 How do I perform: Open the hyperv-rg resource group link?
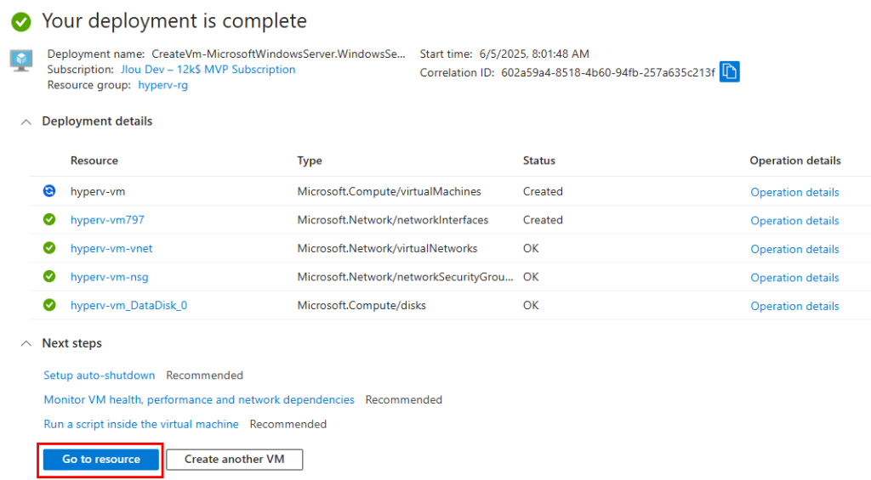[162, 85]
